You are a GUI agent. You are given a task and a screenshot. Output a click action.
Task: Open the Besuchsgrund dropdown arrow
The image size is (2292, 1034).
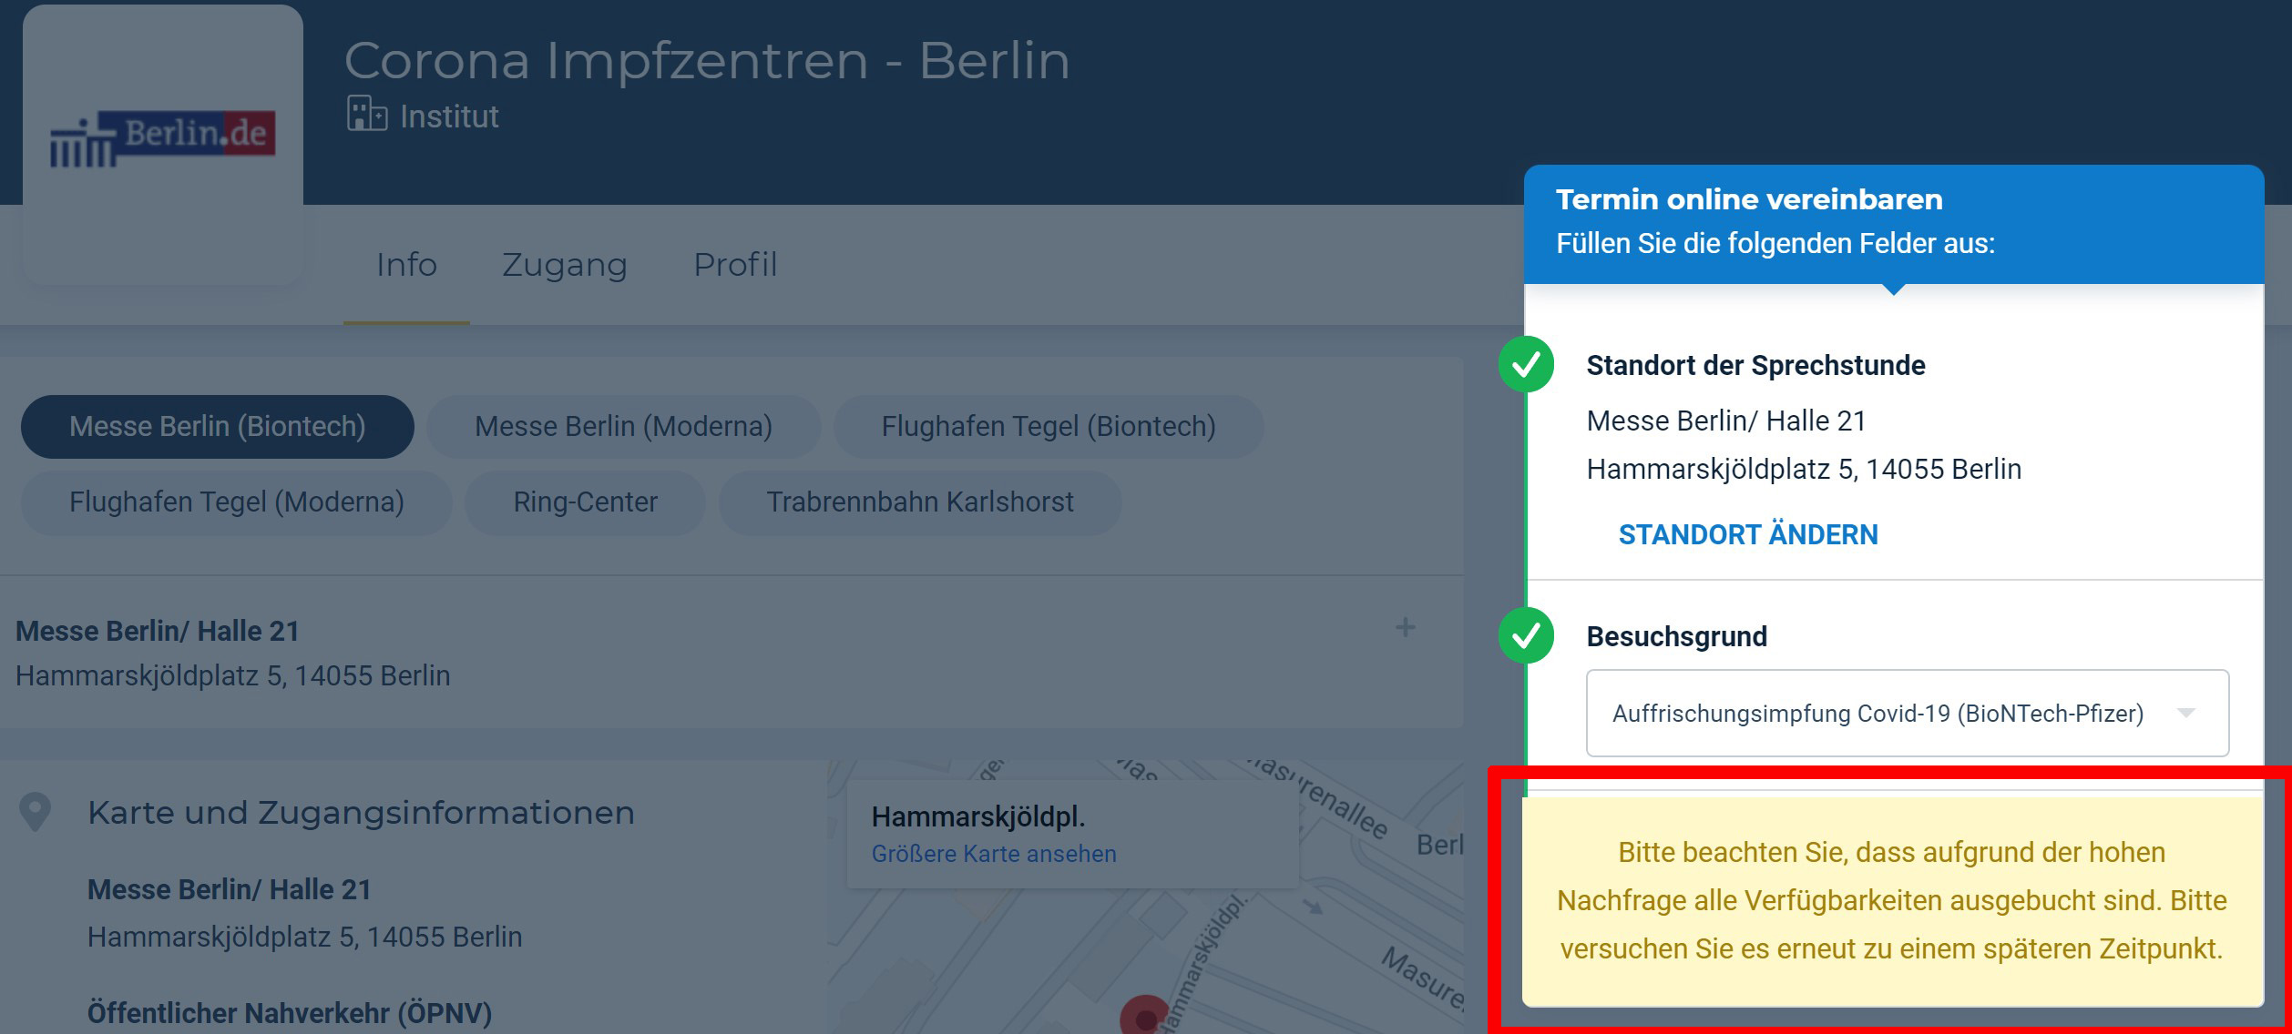(x=2185, y=713)
